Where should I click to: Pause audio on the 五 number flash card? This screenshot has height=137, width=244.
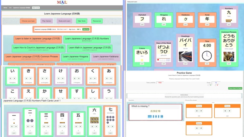click(76, 126)
